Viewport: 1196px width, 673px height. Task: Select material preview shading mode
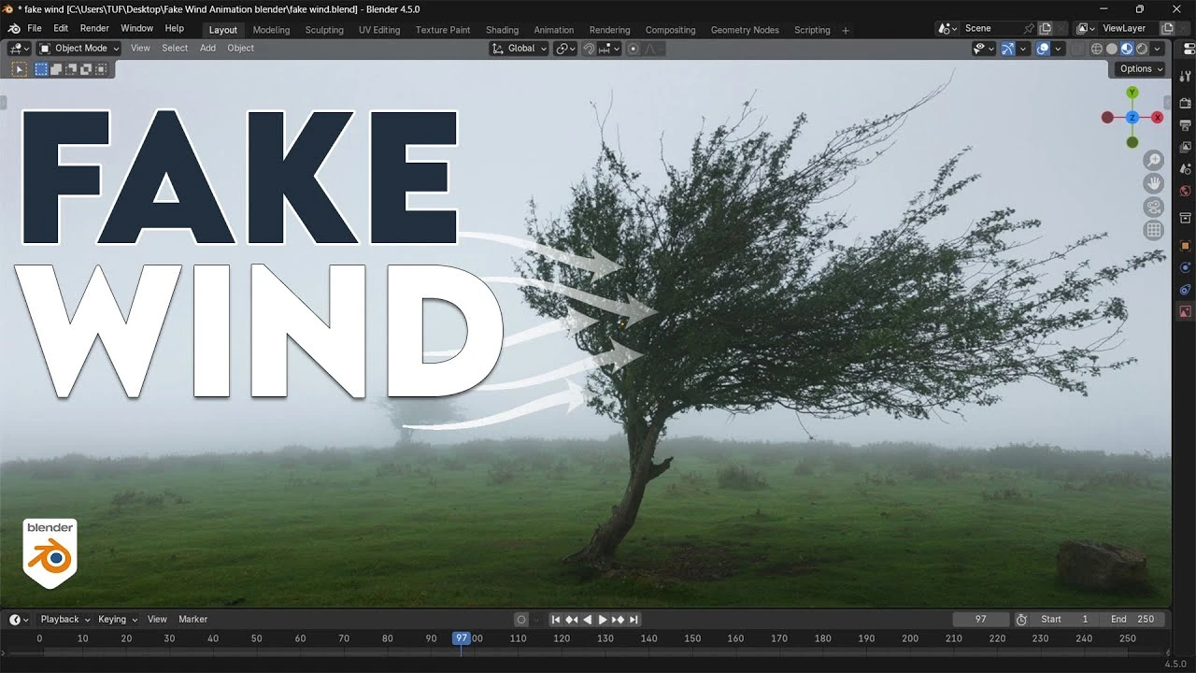tap(1127, 49)
